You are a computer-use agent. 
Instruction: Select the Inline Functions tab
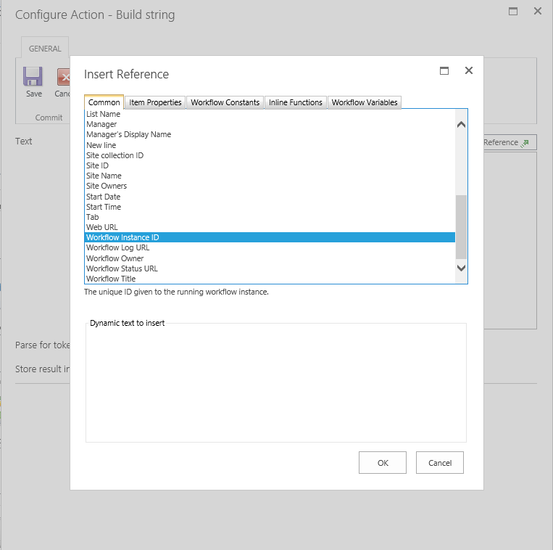[x=295, y=102]
